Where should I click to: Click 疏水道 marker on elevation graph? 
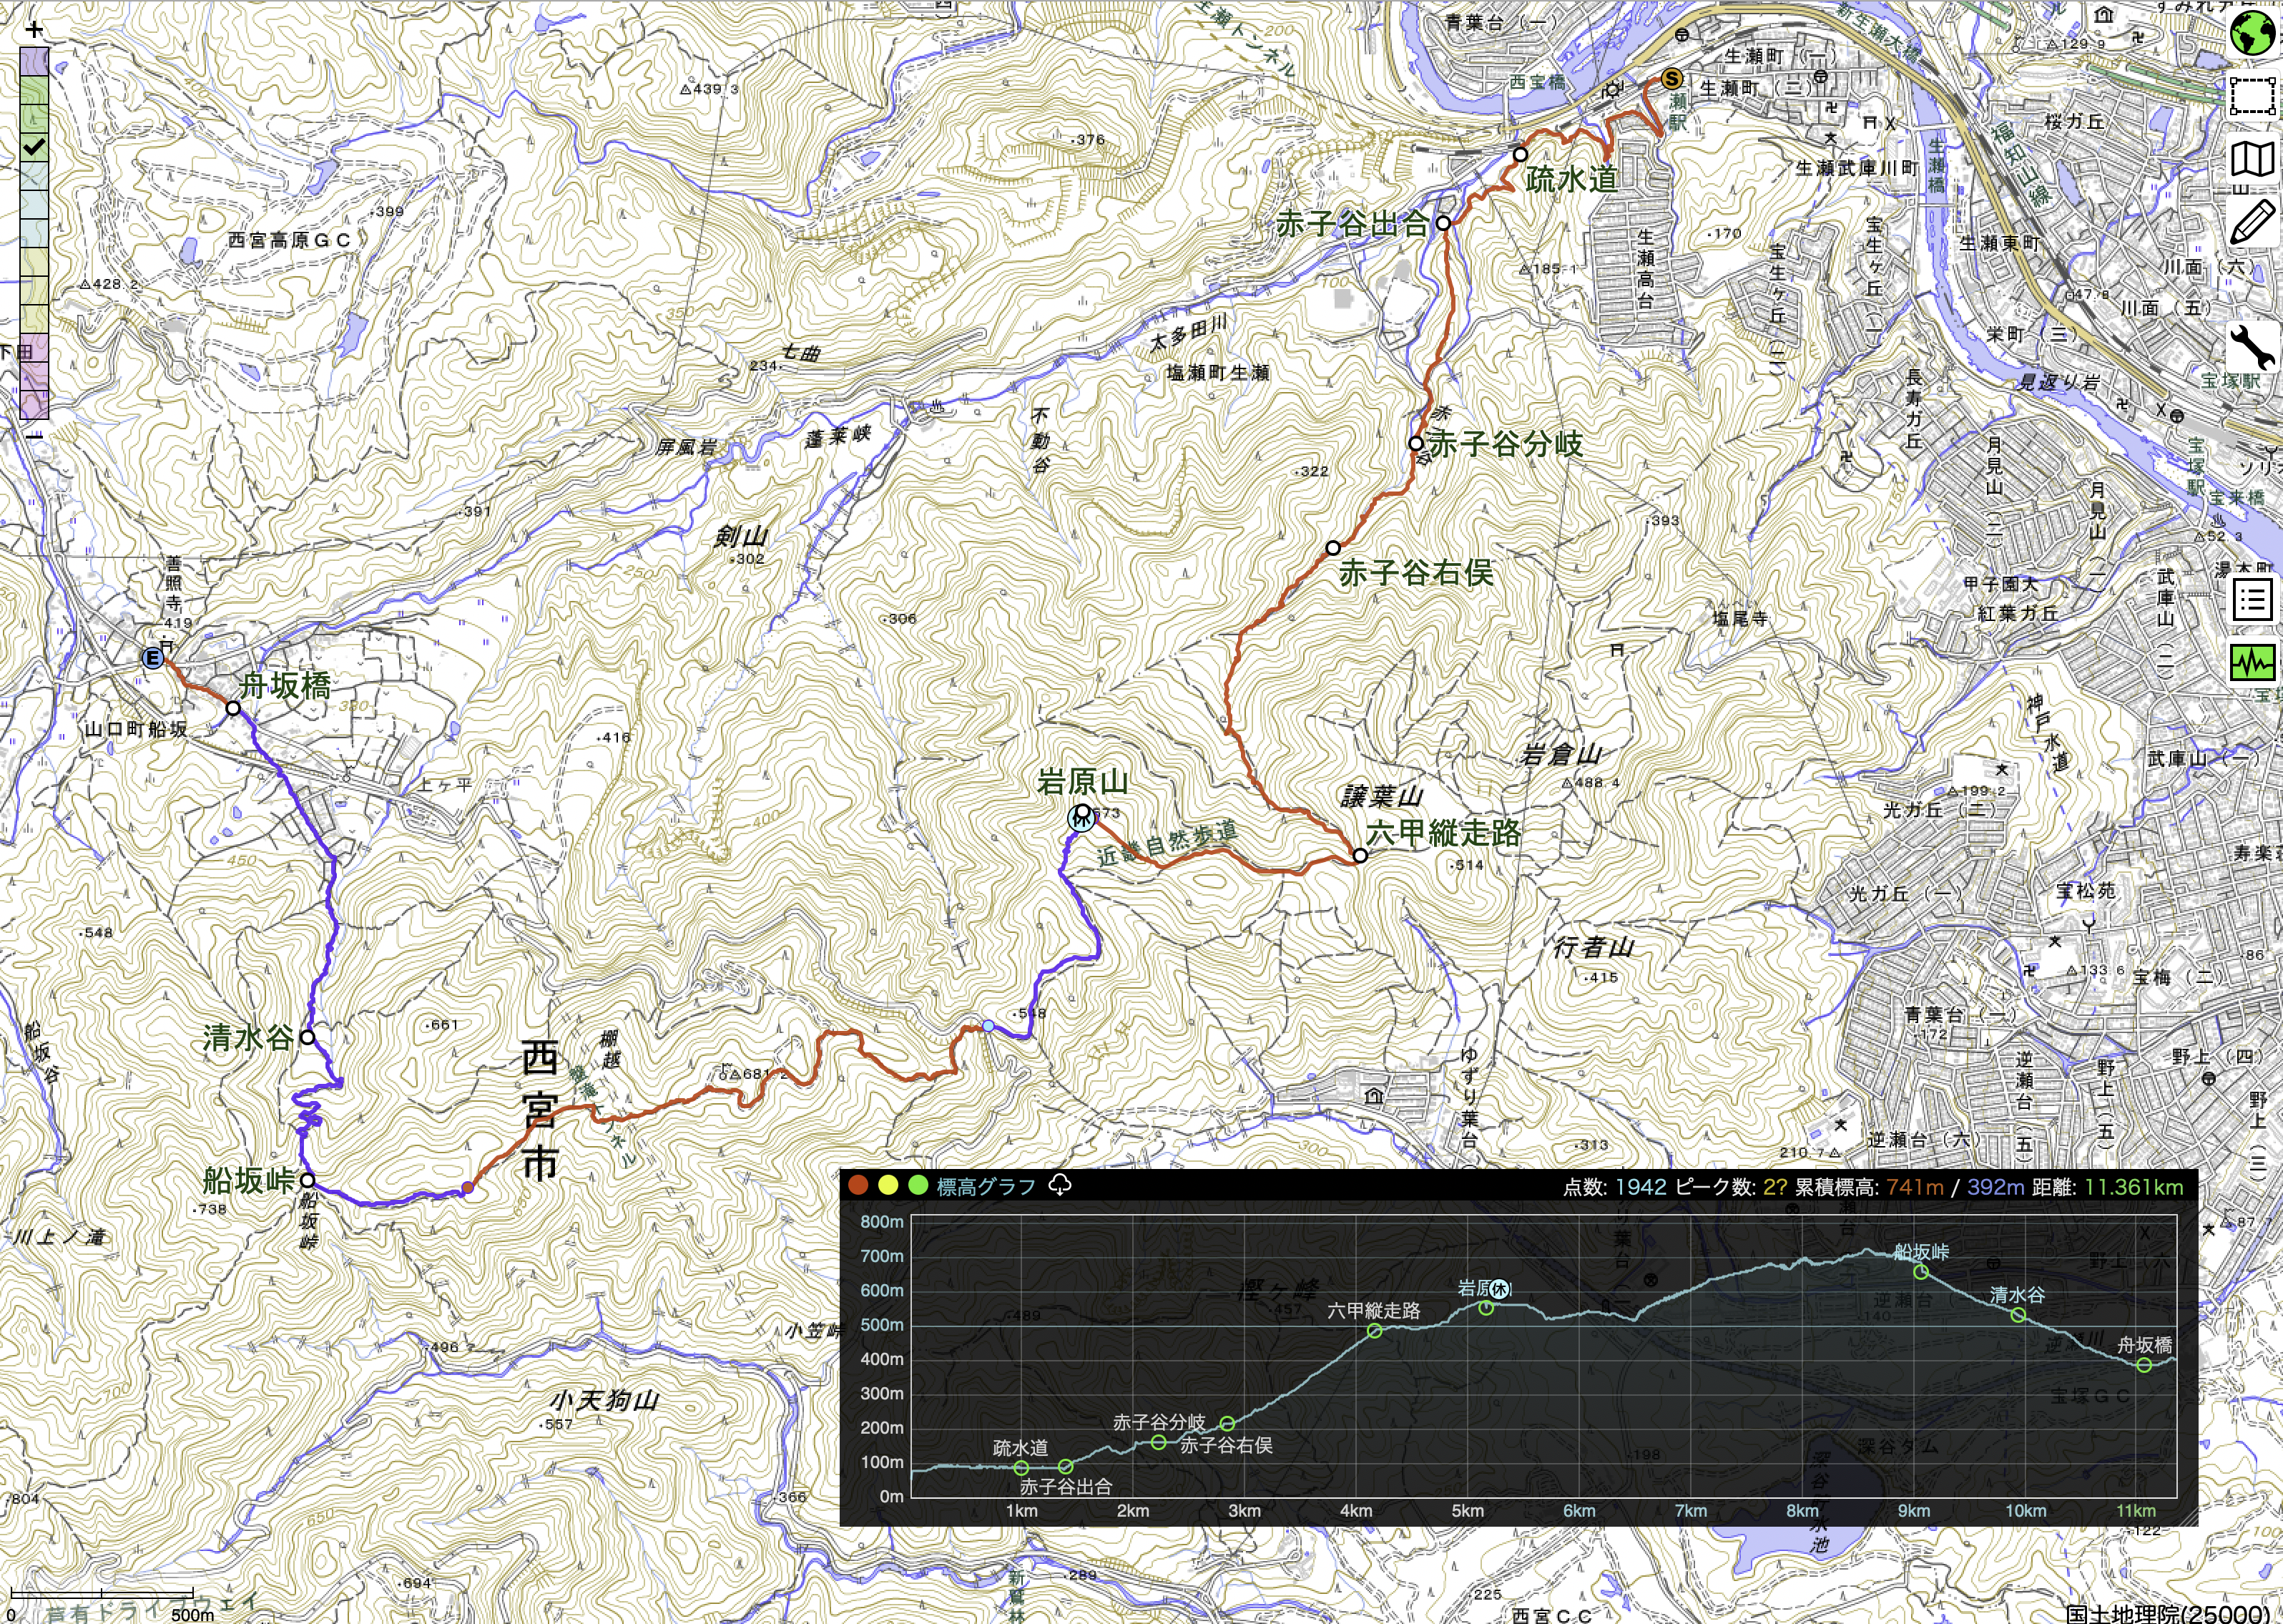1021,1468
